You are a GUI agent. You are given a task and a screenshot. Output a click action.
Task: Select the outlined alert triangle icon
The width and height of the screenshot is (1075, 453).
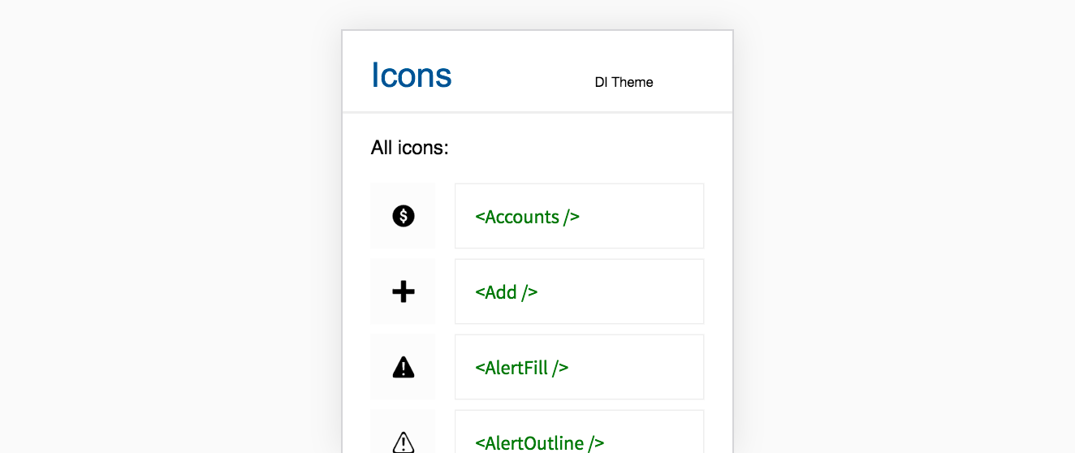pyautogui.click(x=404, y=442)
